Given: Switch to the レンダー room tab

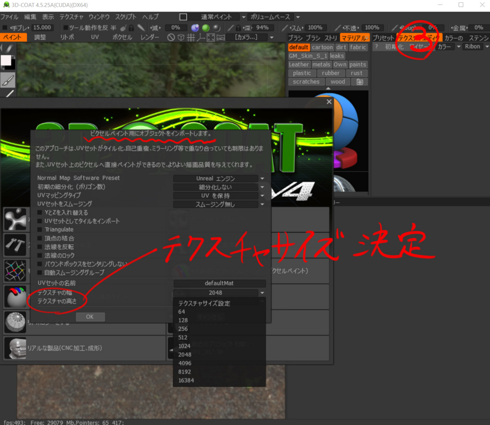Looking at the screenshot, I should coord(150,37).
